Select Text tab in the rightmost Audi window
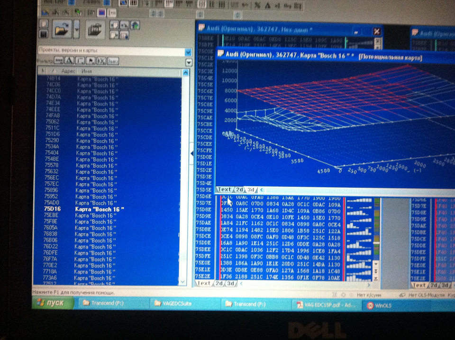Viewport: 455px width, 340px height. [419, 285]
